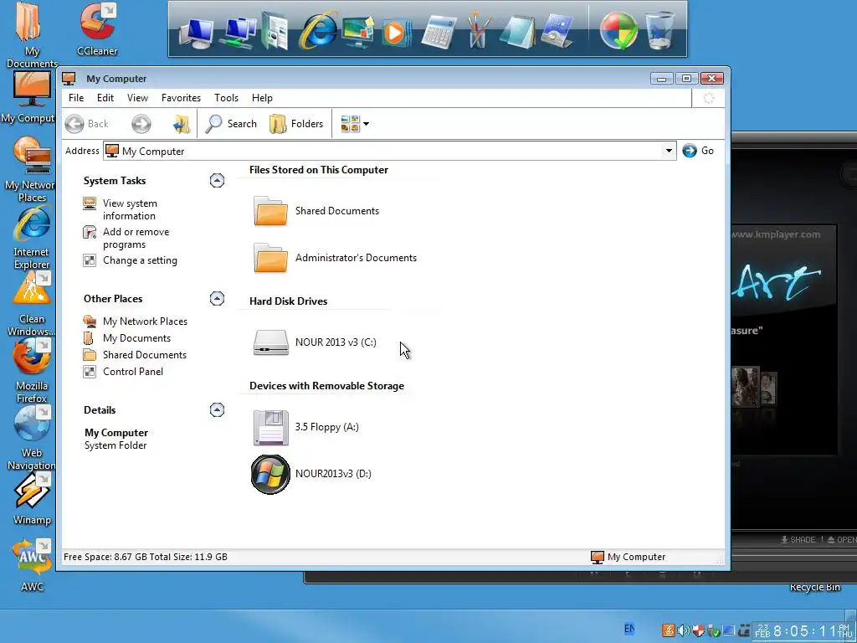The image size is (857, 643).
Task: Open the Calculator icon in the dock
Action: pos(439,33)
